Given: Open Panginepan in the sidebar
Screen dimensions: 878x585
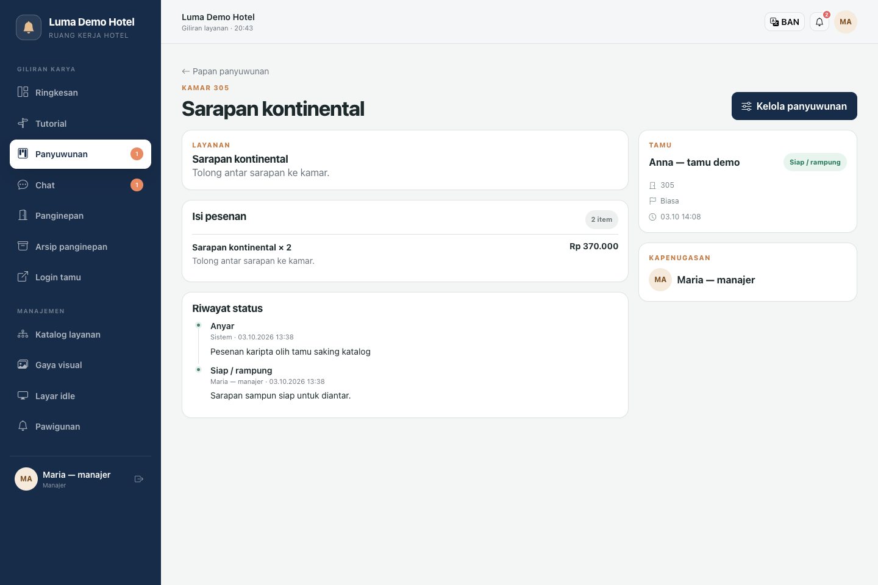Looking at the screenshot, I should (80, 216).
